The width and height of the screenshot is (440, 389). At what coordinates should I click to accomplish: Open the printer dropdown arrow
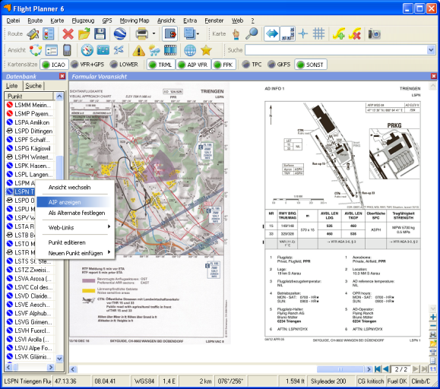point(154,34)
